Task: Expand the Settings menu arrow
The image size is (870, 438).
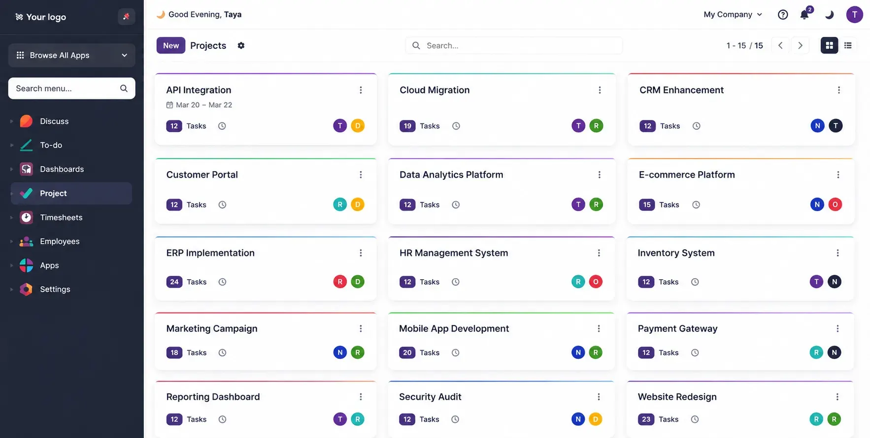Action: click(x=11, y=289)
